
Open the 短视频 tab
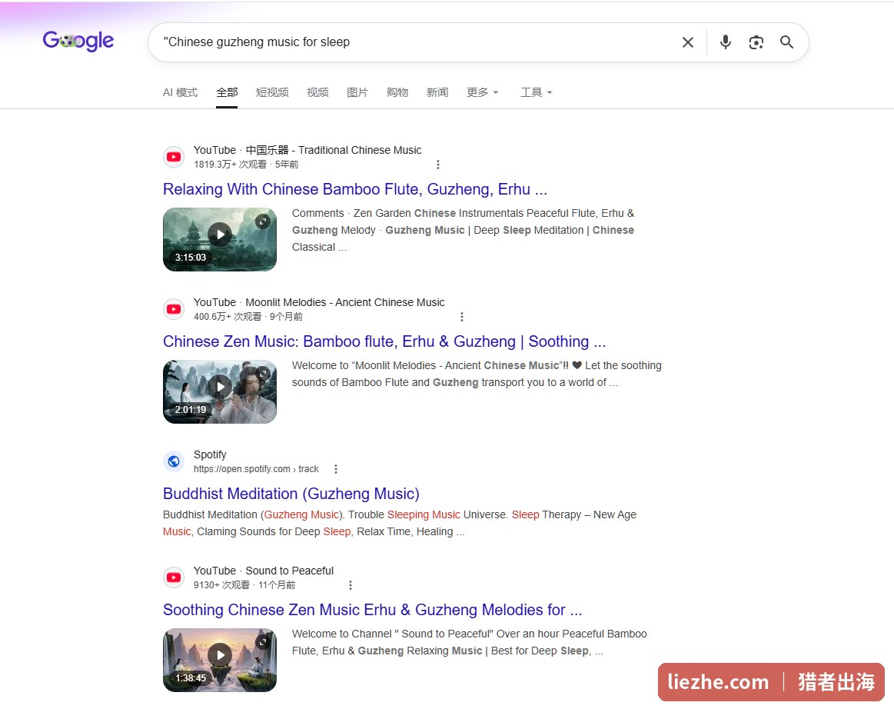(x=272, y=92)
